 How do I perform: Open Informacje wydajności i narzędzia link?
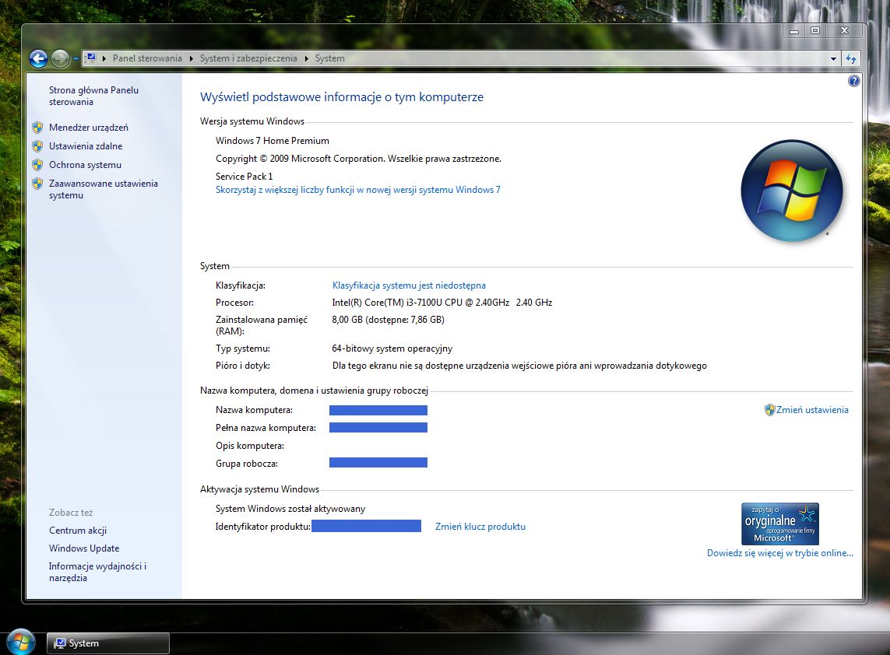[x=97, y=572]
